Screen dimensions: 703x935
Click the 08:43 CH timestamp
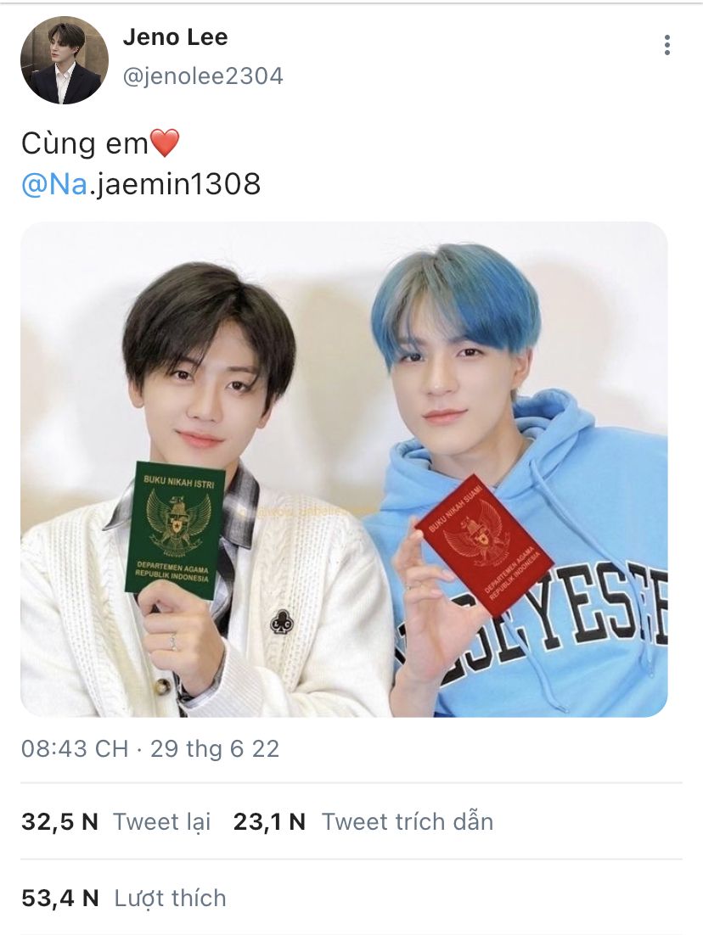tap(75, 749)
